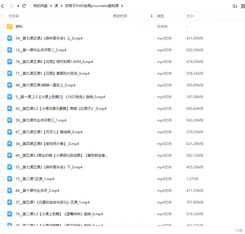This screenshot has width=245, height=234.
Task: Click the 资料 folder icon
Action: coord(10,27)
